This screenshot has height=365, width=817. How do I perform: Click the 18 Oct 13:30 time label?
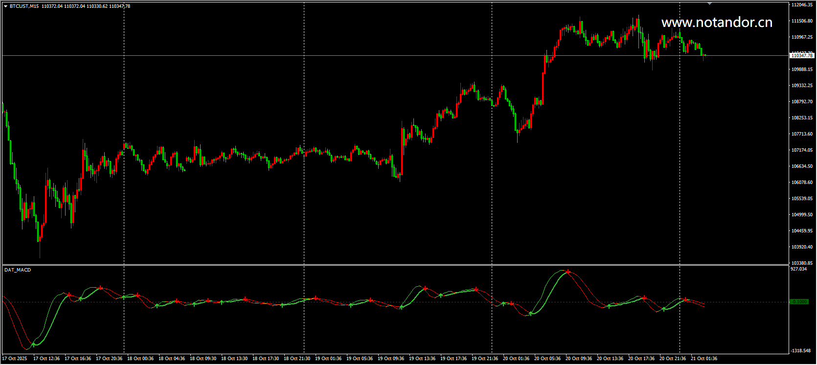coord(234,359)
